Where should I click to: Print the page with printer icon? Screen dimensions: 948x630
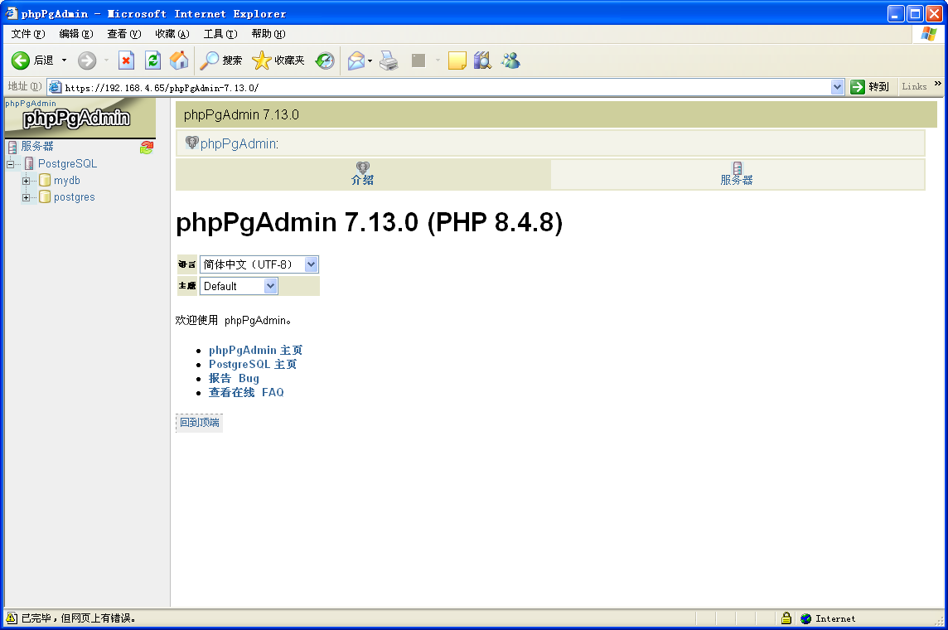(389, 61)
